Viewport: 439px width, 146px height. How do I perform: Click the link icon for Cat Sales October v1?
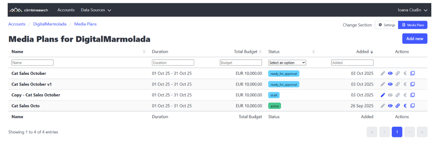coord(398,84)
